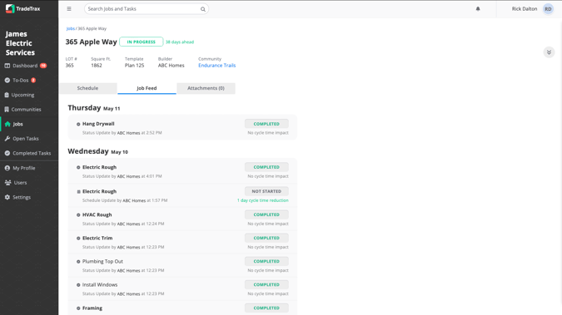Click the Plumbing Top Out status icon

point(78,262)
